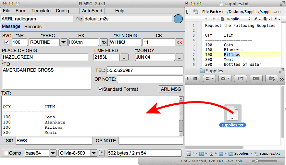Screen dimensions: 286x165
Task: Select the supplies.txt file icon in Finder
Action: tap(232, 113)
